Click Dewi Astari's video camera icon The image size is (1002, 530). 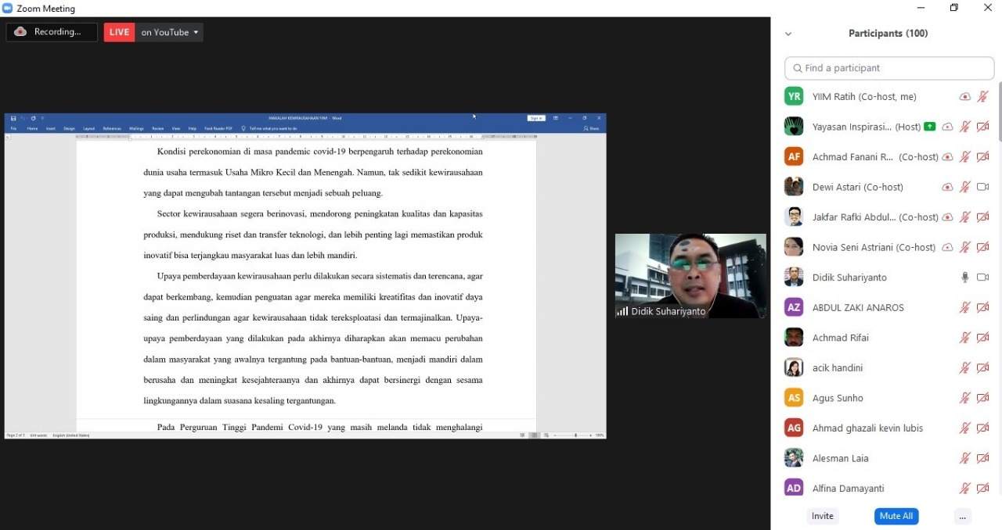click(x=983, y=187)
